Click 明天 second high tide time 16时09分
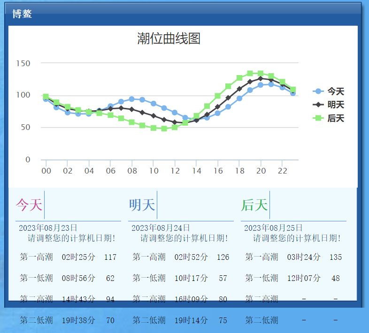 (191, 299)
